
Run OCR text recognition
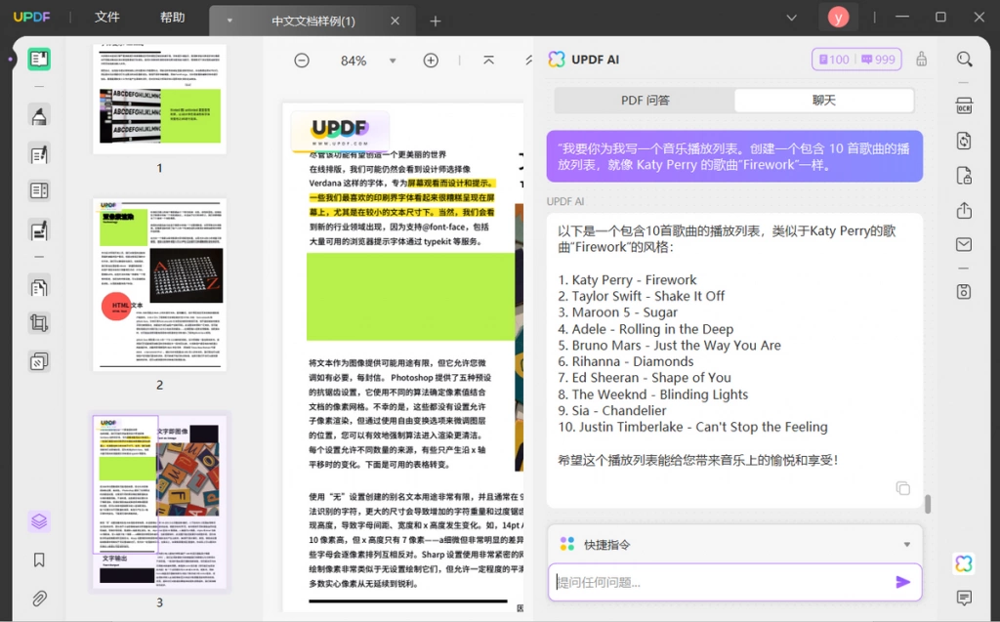pos(964,105)
